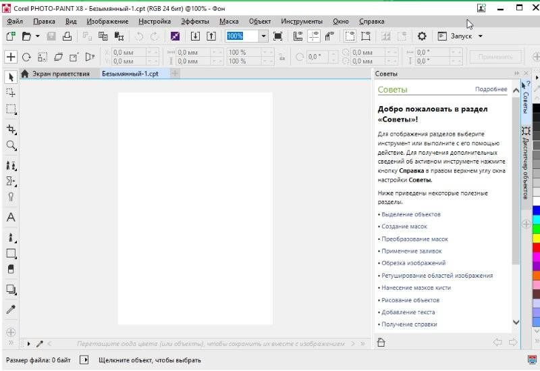The image size is (540, 371).
Task: Select the Zoom magnifier tool
Action: [11, 145]
